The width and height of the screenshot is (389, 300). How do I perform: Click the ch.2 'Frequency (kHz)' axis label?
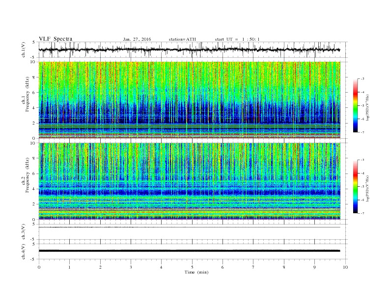28,175
